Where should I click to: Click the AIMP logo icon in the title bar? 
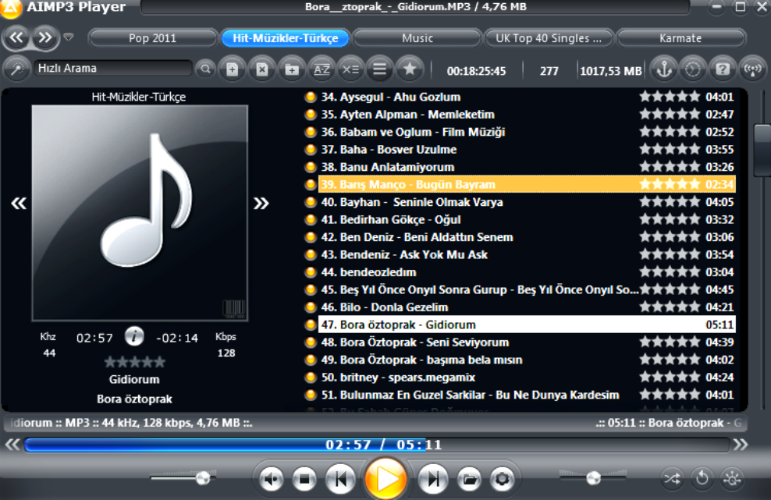click(x=10, y=8)
